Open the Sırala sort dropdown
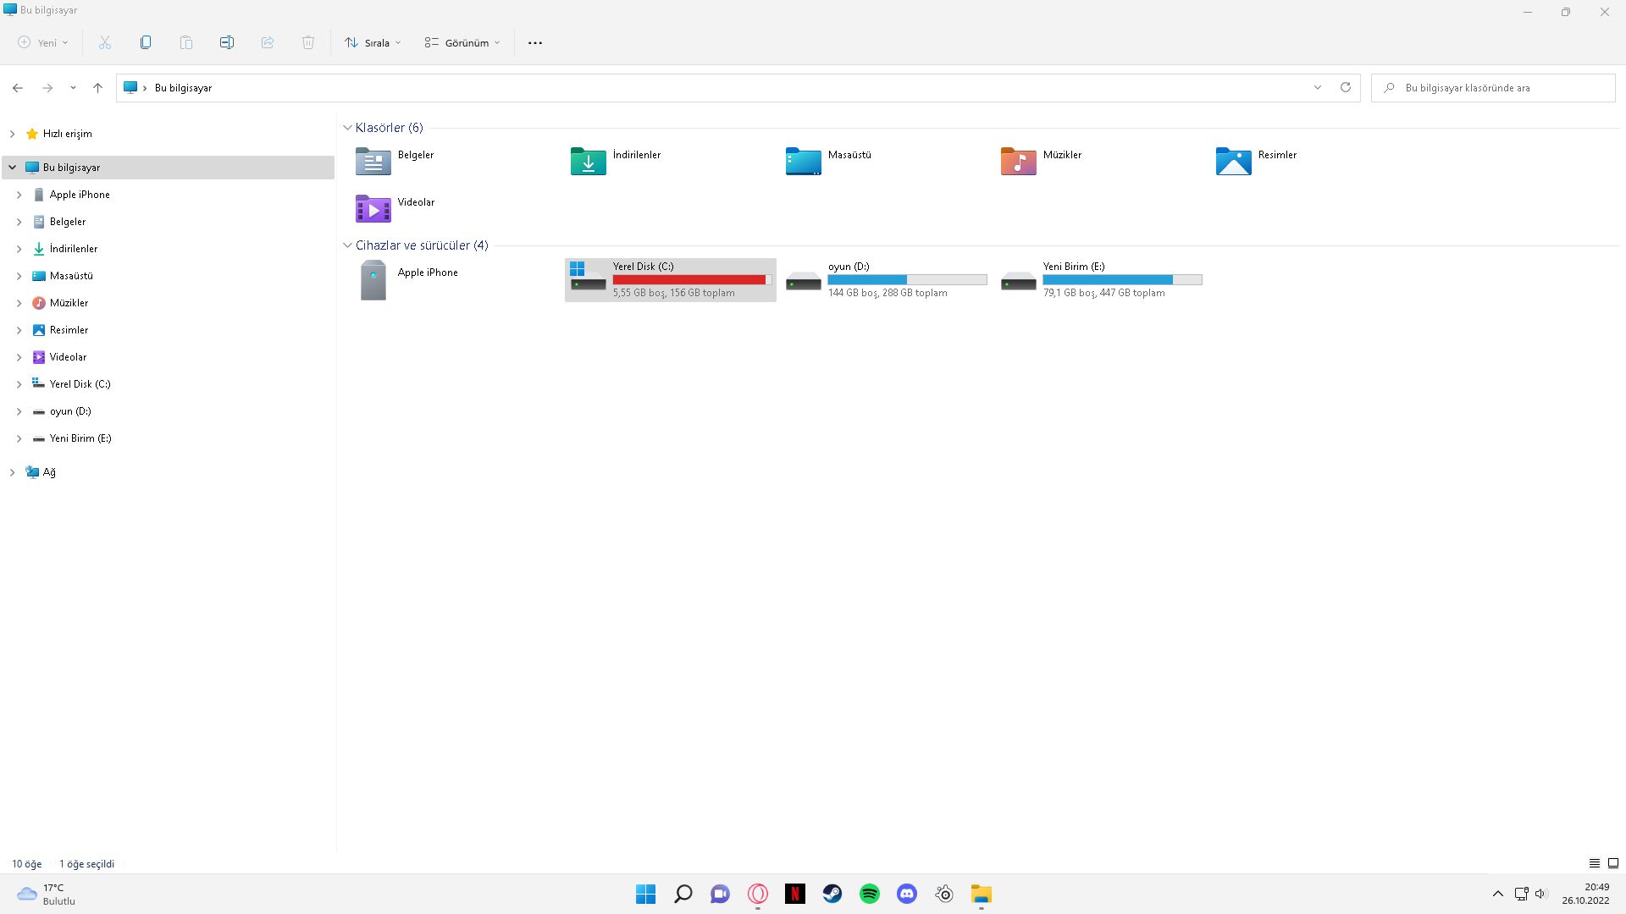This screenshot has height=914, width=1626. [x=373, y=42]
